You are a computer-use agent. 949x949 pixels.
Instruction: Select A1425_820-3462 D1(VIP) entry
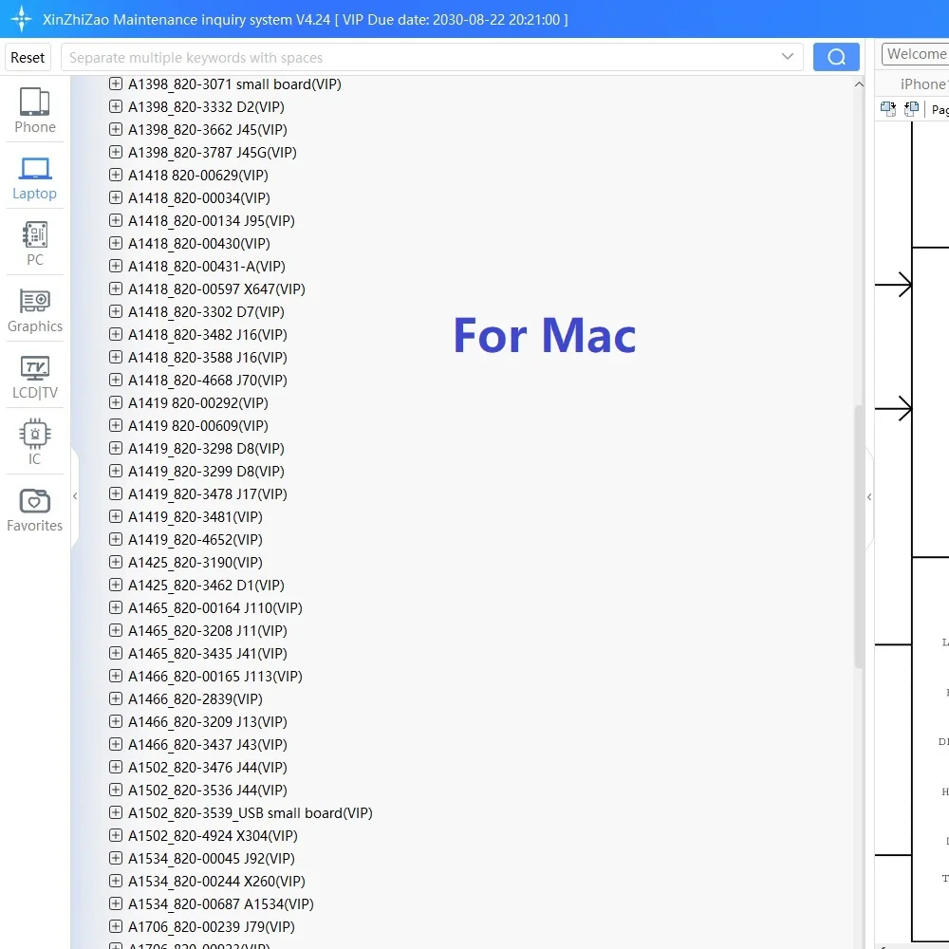point(206,586)
